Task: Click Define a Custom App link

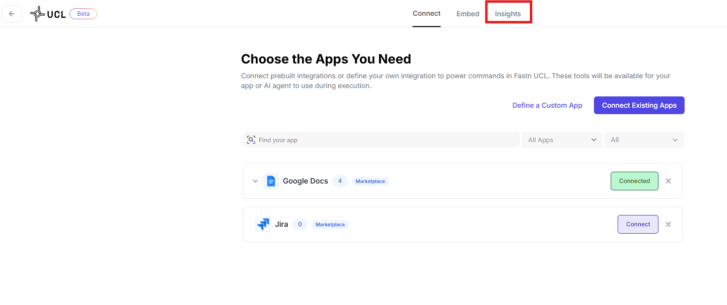Action: tap(547, 105)
